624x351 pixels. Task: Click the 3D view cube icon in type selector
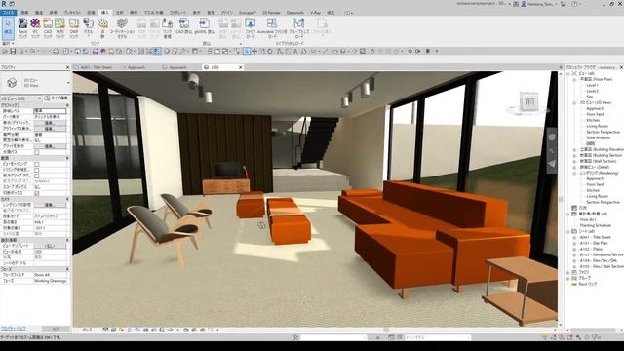[12, 82]
